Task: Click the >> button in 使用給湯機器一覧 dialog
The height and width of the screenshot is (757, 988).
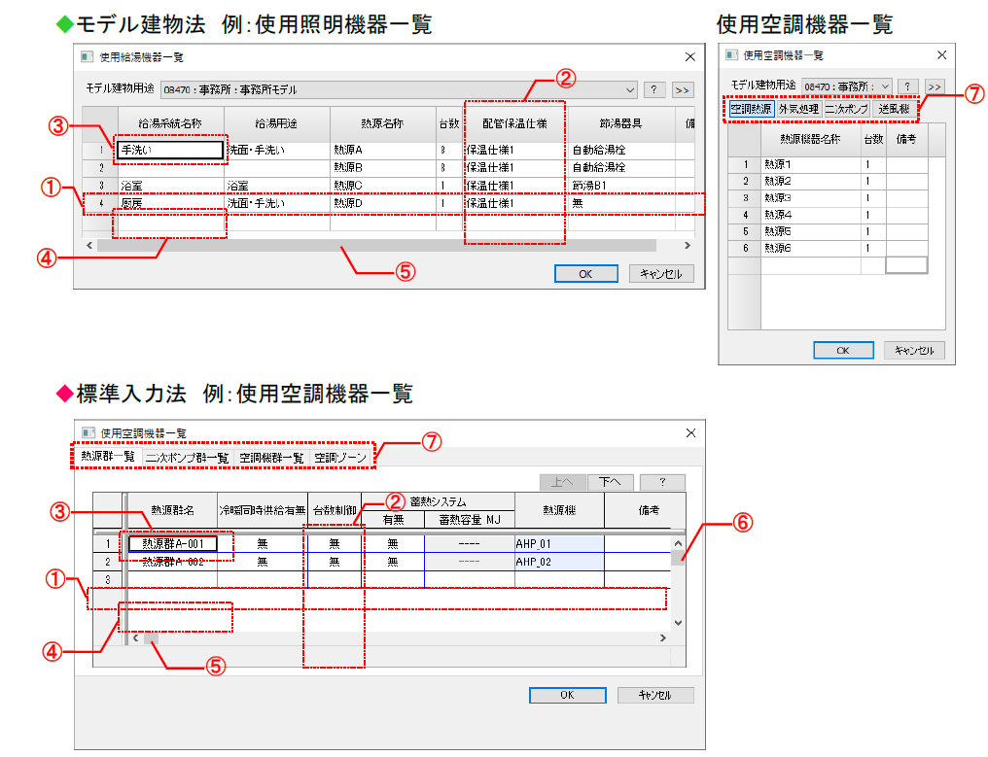Action: [x=682, y=90]
